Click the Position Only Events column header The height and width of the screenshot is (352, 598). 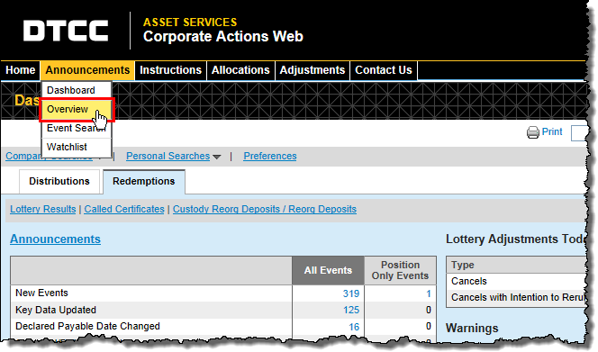tap(400, 270)
